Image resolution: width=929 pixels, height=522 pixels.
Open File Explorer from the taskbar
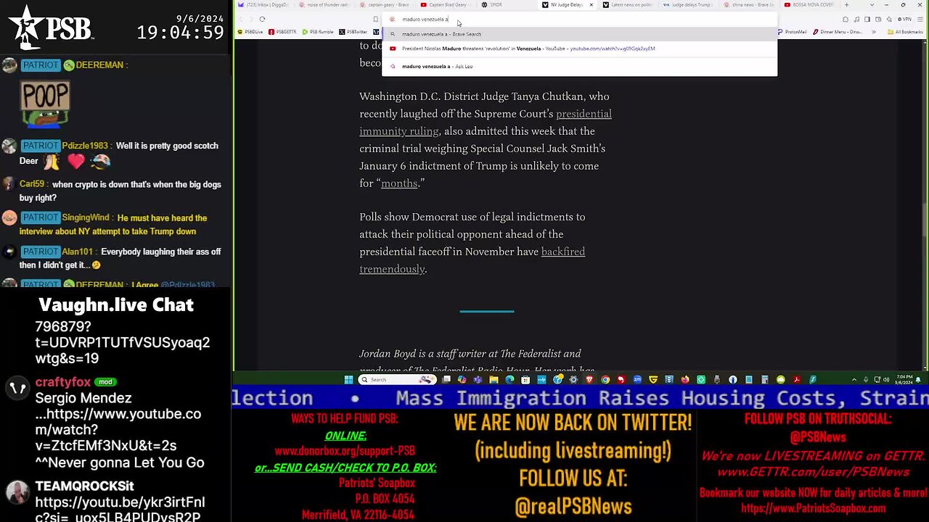point(493,380)
